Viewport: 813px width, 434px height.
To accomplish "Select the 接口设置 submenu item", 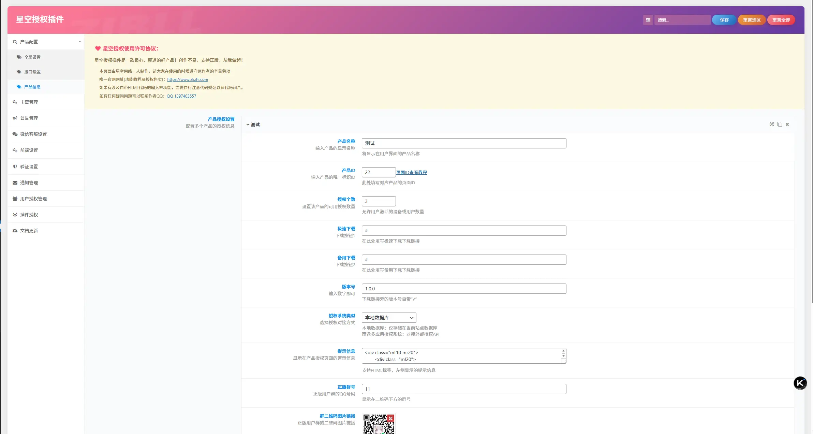I will point(32,72).
